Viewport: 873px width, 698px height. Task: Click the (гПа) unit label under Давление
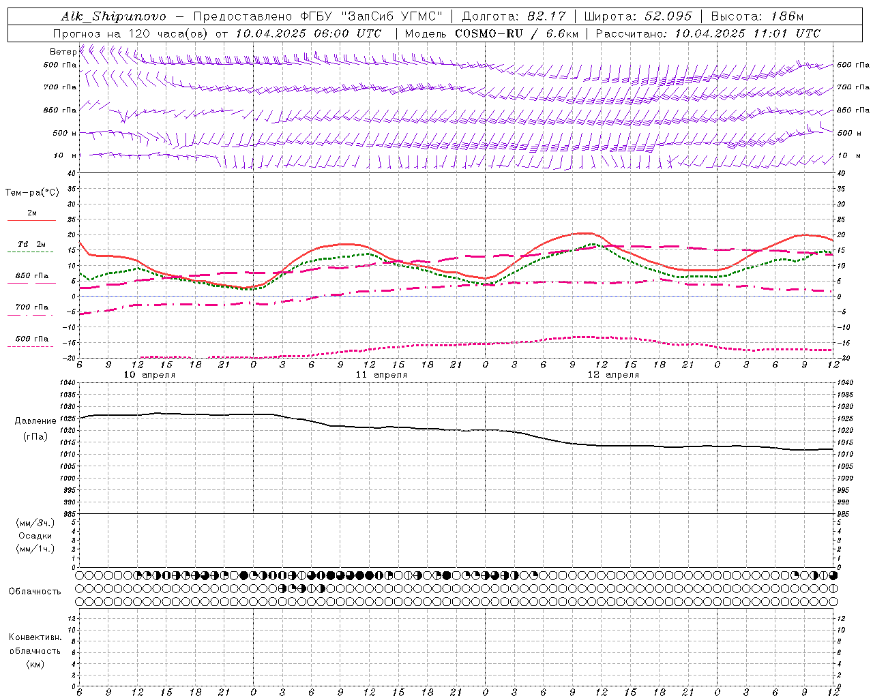point(35,436)
